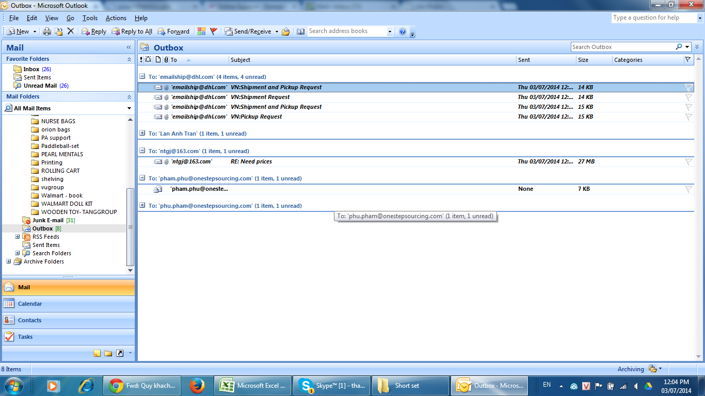Open Firefox from the taskbar
Viewport: 705px width, 396px height.
(196, 385)
